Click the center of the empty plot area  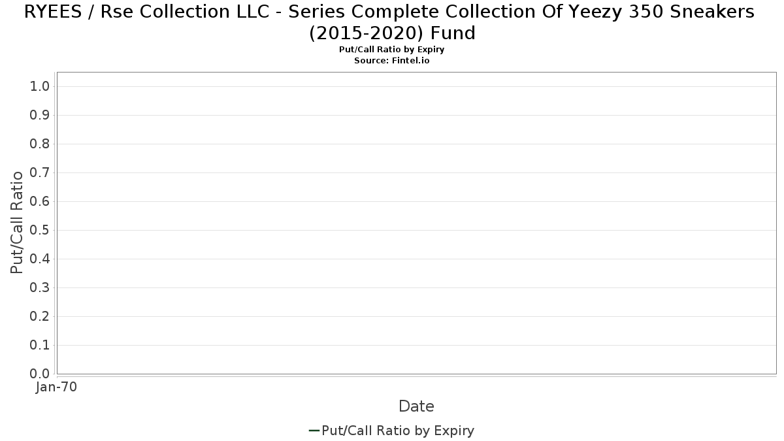pos(416,223)
